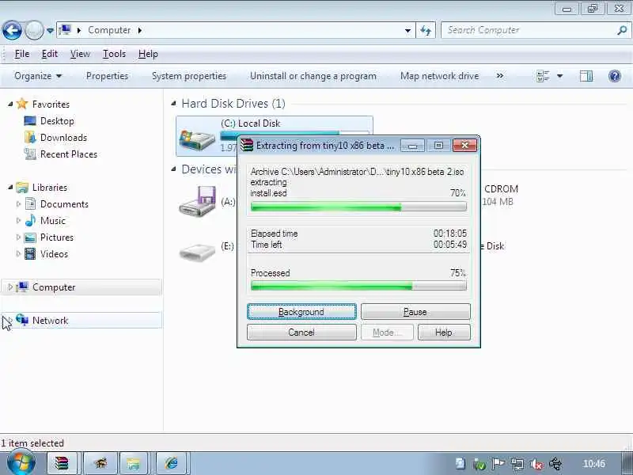Open the Pictures library
The width and height of the screenshot is (633, 475).
click(x=56, y=237)
